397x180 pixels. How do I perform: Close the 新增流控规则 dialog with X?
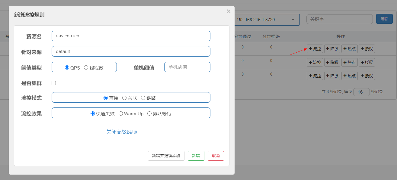pos(229,11)
